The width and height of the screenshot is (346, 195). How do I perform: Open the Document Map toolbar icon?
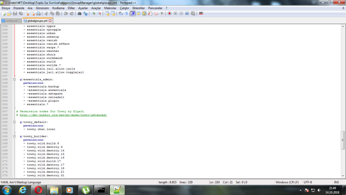point(144,14)
